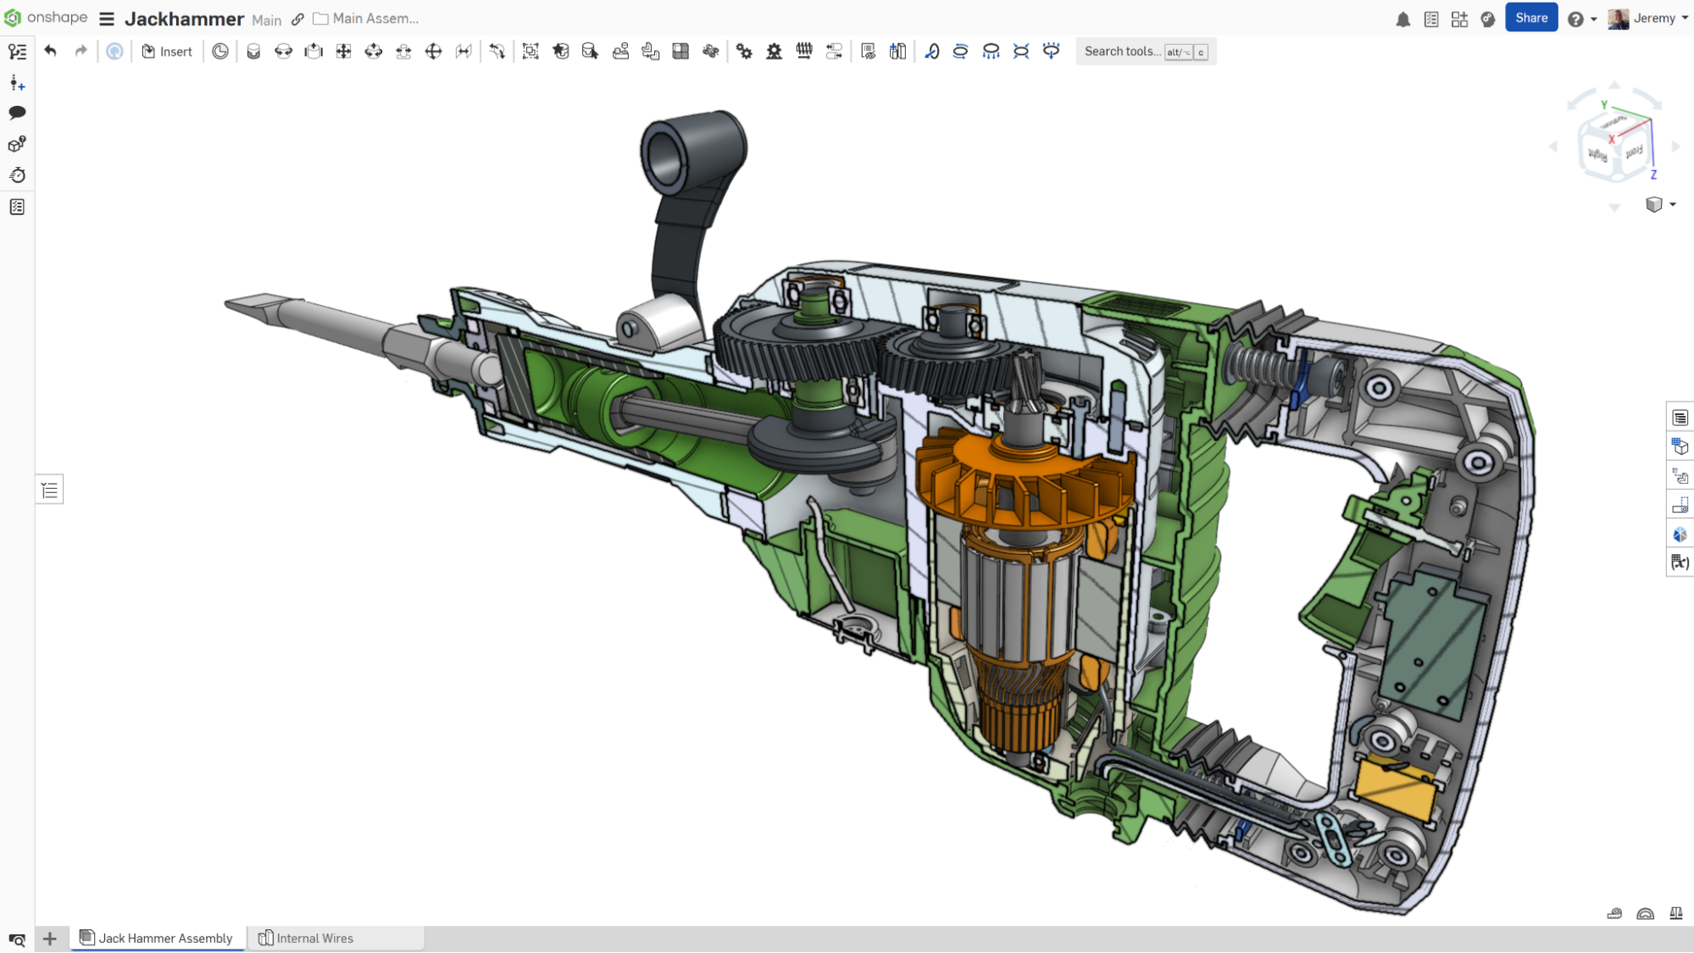The height and width of the screenshot is (953, 1694).
Task: Open the Main Assem folder breadcrumb
Action: 365,18
